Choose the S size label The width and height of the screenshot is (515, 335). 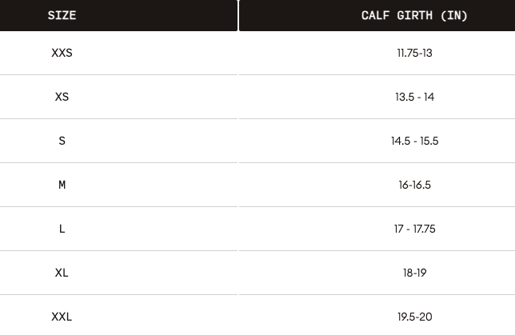click(62, 141)
